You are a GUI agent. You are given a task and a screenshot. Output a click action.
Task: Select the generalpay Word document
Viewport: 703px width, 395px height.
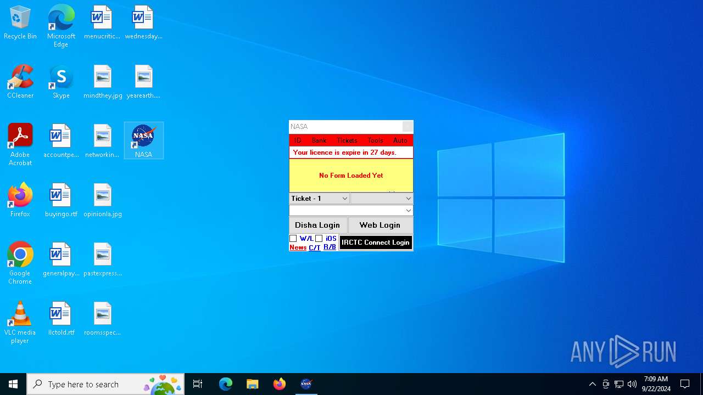(x=61, y=259)
